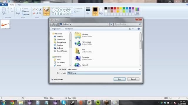Screen dimensions: 188x105
Task: Click the dialog forward navigation button
Action: [56, 24]
